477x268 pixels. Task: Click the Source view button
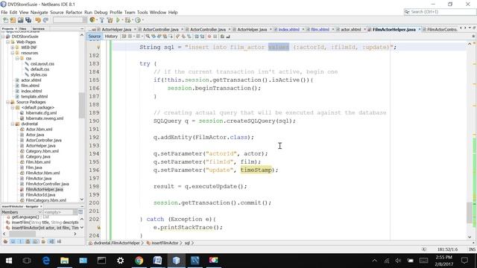pos(95,36)
